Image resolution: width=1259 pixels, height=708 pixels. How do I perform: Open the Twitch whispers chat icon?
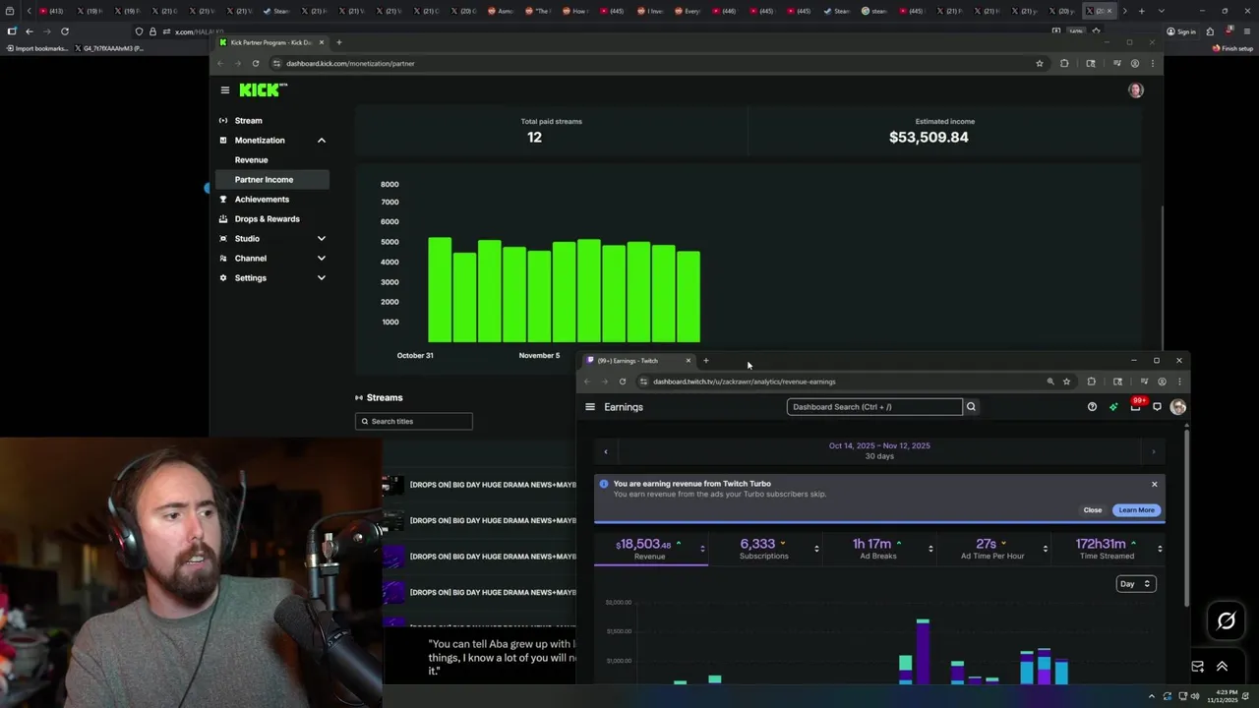pyautogui.click(x=1157, y=407)
